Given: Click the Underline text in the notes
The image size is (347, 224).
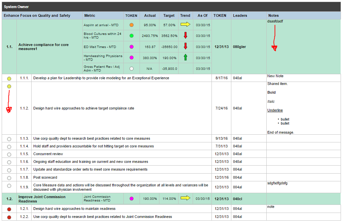Looking at the screenshot, I should 275,110.
